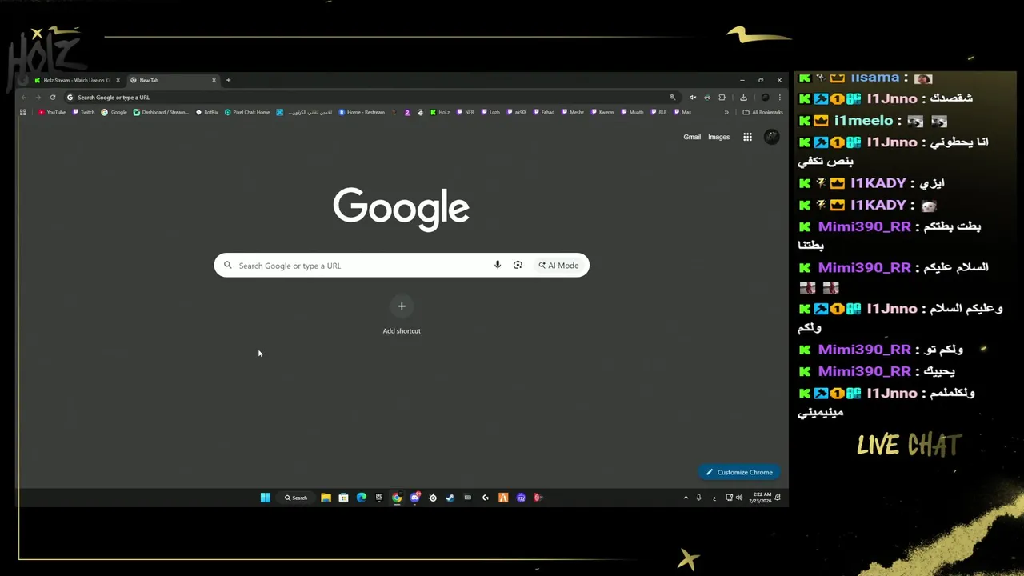Open Chrome from the taskbar

[x=397, y=498]
